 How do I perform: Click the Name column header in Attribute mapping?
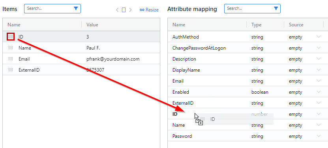tap(179, 25)
